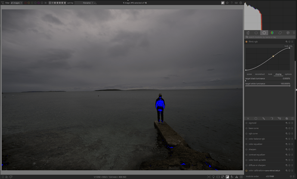Toggle the red color label filter
The image size is (297, 179).
[25, 3]
